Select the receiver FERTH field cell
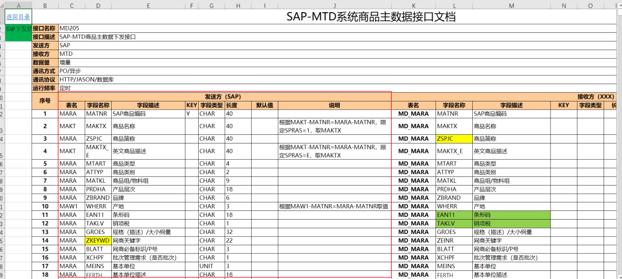 point(454,274)
